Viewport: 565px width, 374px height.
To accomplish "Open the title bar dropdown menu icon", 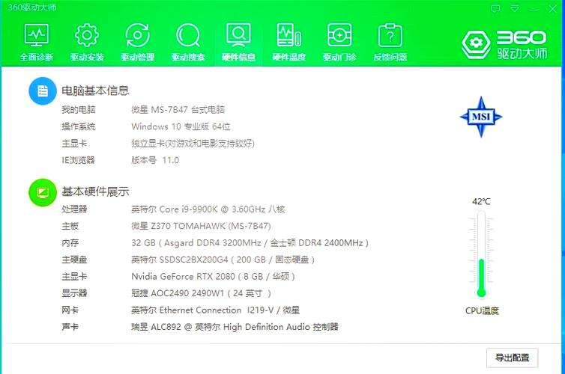I will coord(515,8).
